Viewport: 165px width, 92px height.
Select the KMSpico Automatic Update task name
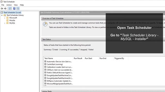(x=60, y=81)
